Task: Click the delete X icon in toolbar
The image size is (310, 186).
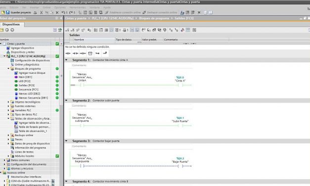Action: (x=57, y=12)
